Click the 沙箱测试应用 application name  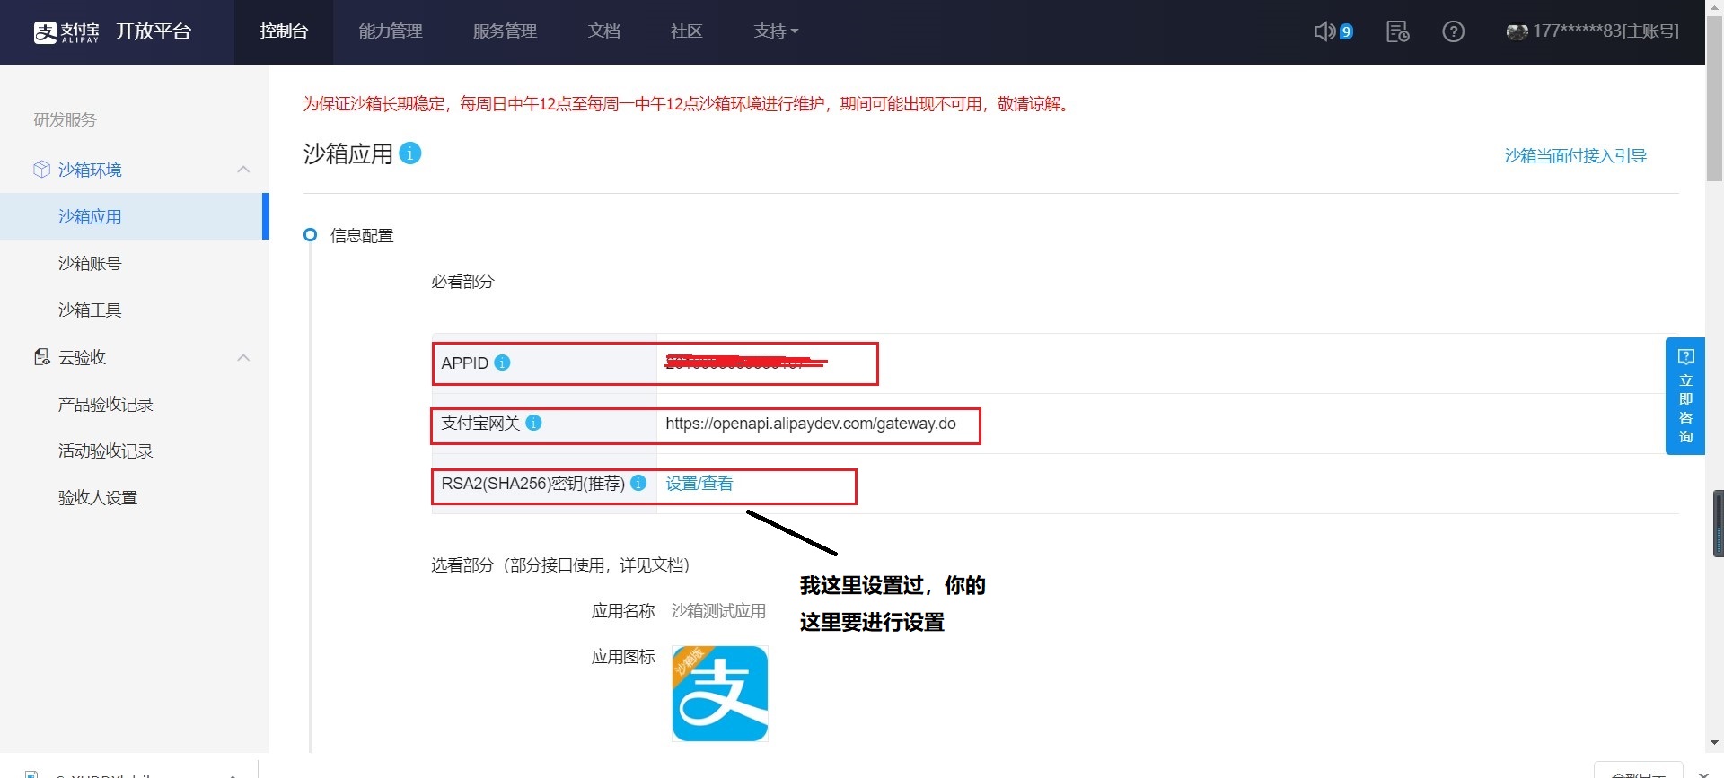[x=718, y=610]
